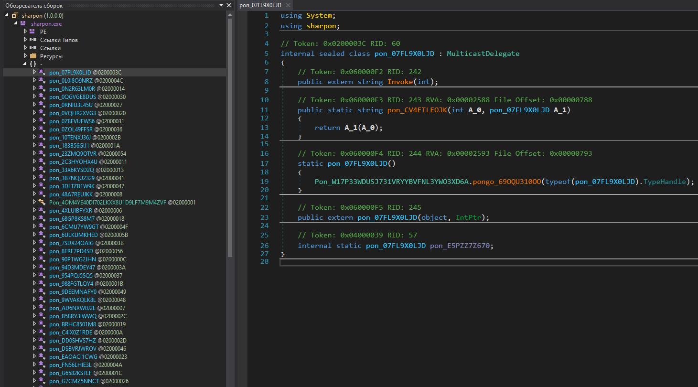The width and height of the screenshot is (698, 387).
Task: Select pon_AD6NXW0J2E in the tree
Action: tap(87, 308)
